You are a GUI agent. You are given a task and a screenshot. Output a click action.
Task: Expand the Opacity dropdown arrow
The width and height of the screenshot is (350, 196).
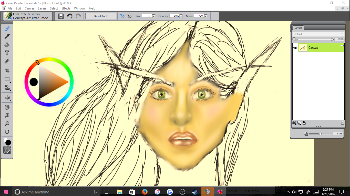tap(181, 16)
